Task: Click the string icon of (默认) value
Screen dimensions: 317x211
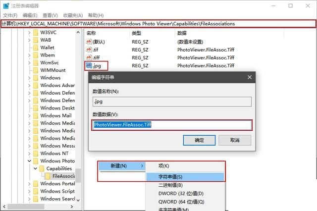Action: click(89, 42)
